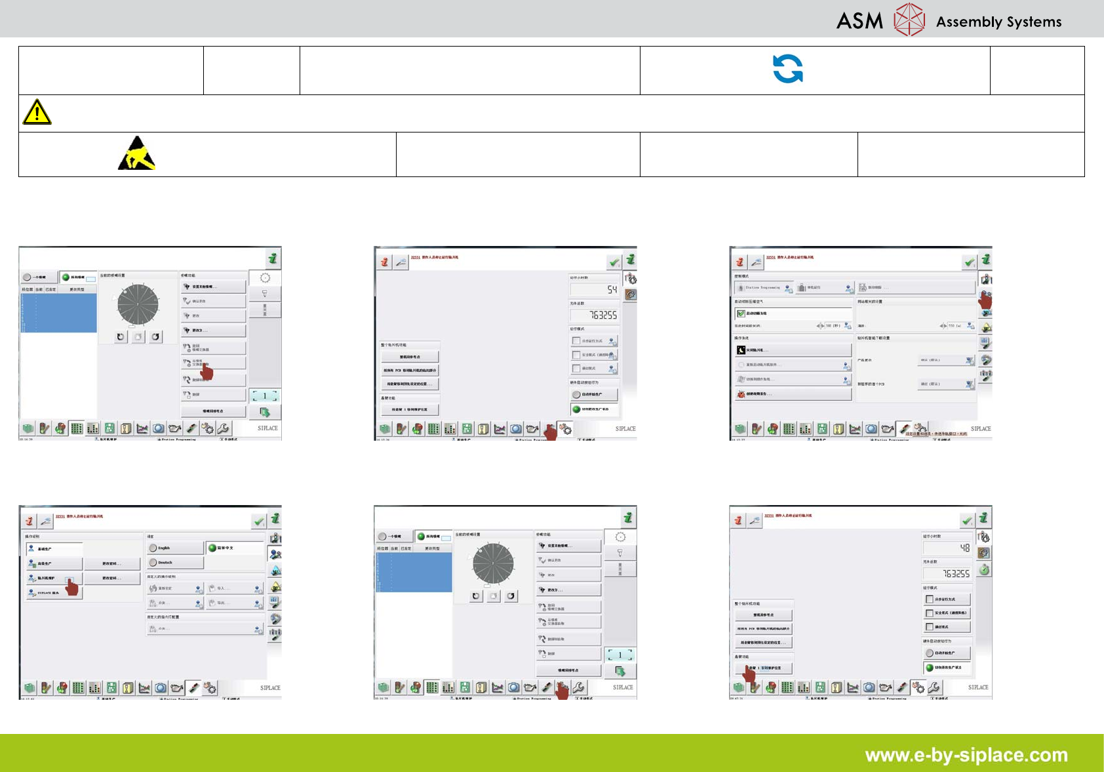Tick the safe-mode checkbox in the counter-48 screenshot
Viewport: 1104px width, 772px height.
tap(929, 613)
